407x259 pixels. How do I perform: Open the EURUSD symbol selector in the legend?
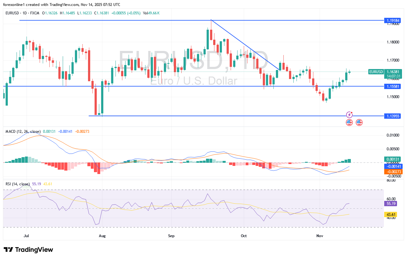[x=12, y=13]
